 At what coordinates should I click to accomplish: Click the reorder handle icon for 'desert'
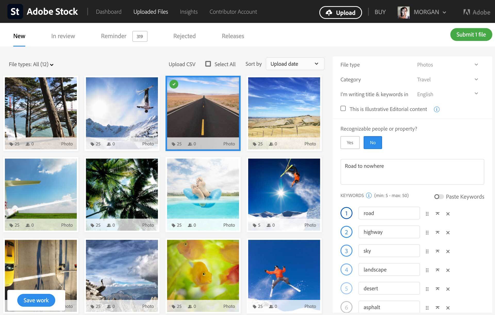click(427, 288)
